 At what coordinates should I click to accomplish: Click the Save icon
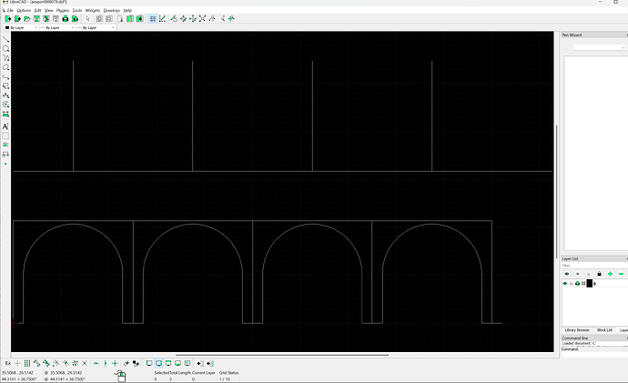(36, 19)
